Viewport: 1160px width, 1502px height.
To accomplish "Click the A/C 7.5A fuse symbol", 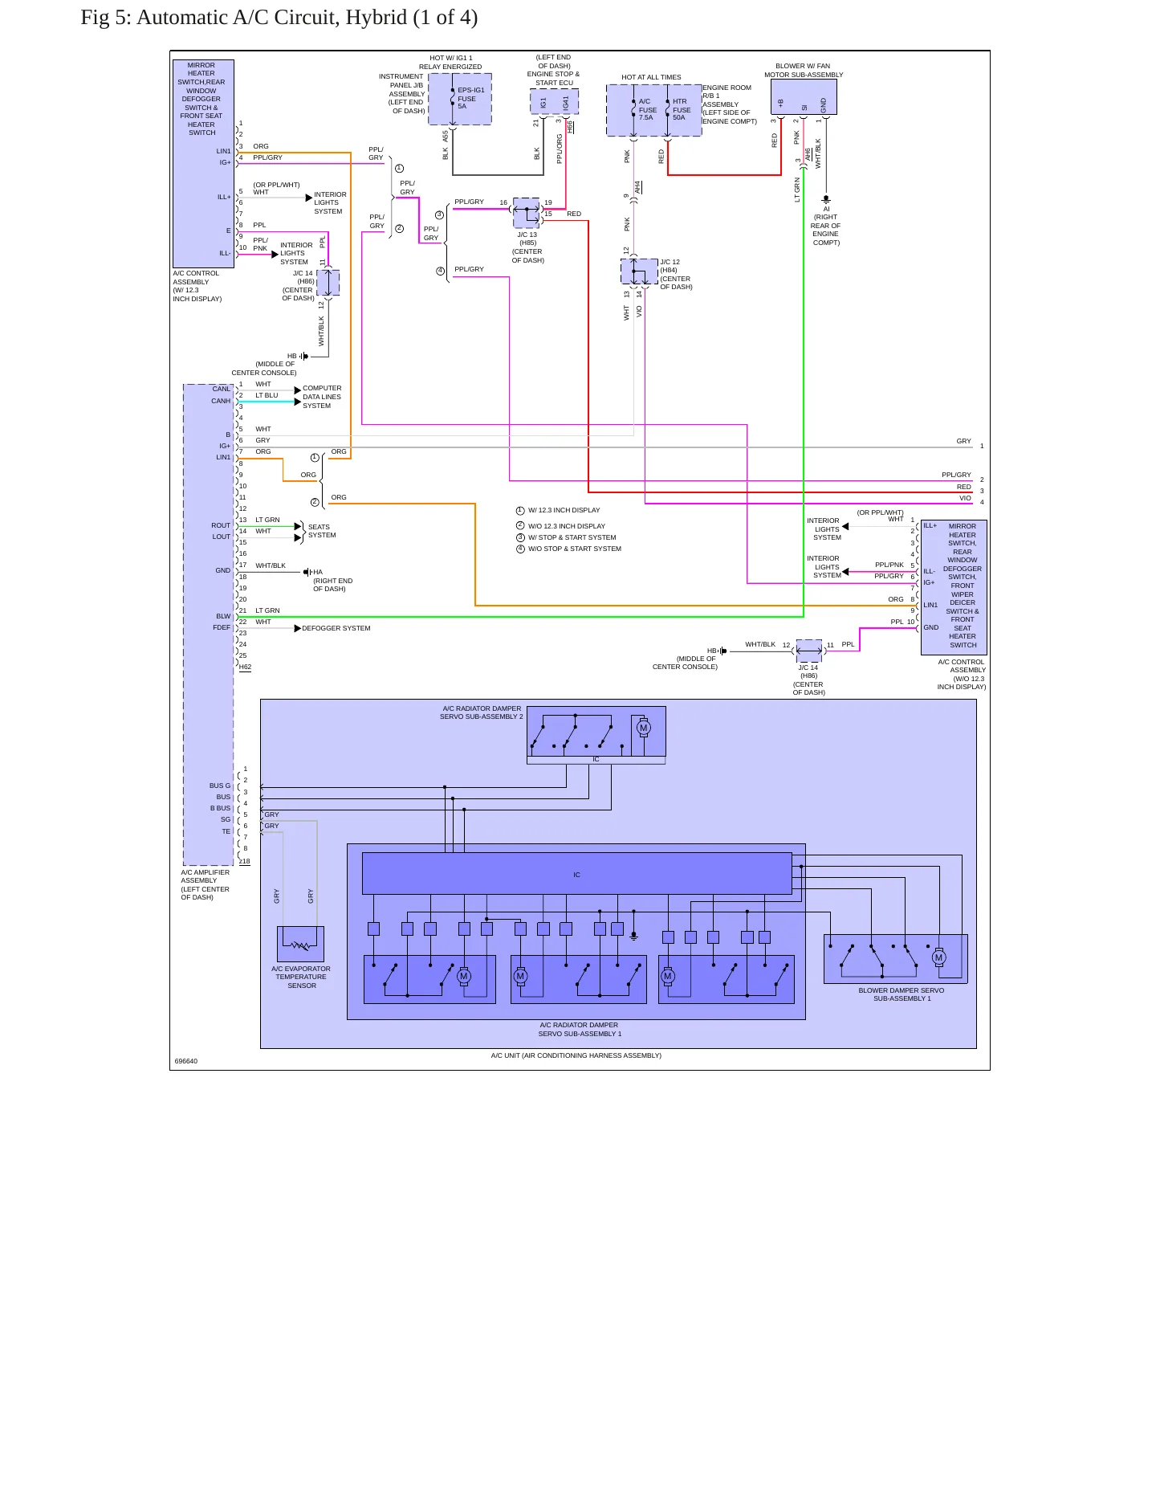I will point(633,107).
